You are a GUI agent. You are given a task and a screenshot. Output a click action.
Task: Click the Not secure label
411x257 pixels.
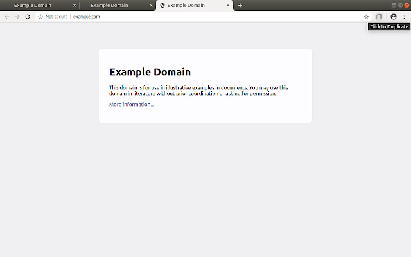(57, 17)
